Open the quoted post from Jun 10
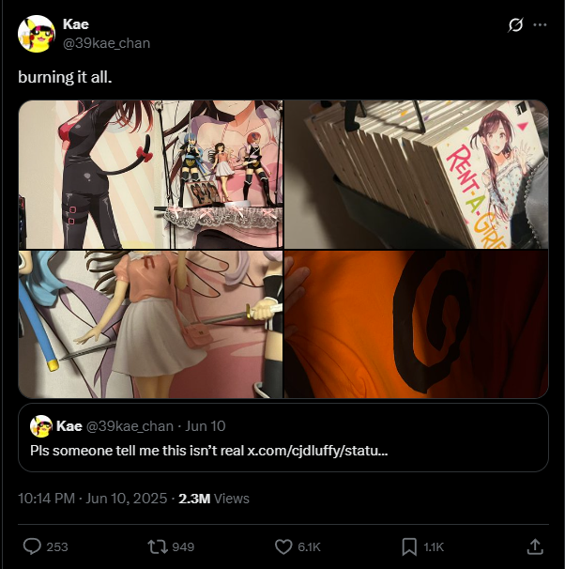565x569 pixels. click(283, 438)
